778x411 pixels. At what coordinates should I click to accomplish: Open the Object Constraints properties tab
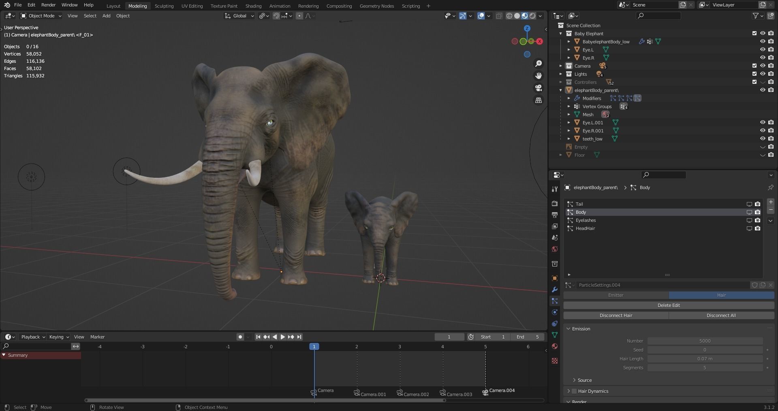pos(555,324)
